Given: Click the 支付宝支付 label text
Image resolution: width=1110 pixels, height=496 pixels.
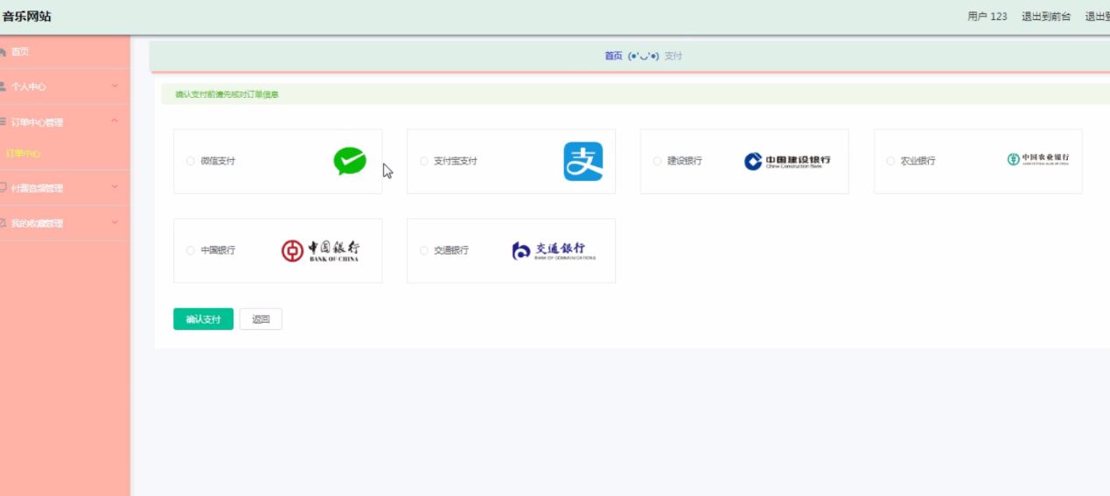Looking at the screenshot, I should 456,161.
